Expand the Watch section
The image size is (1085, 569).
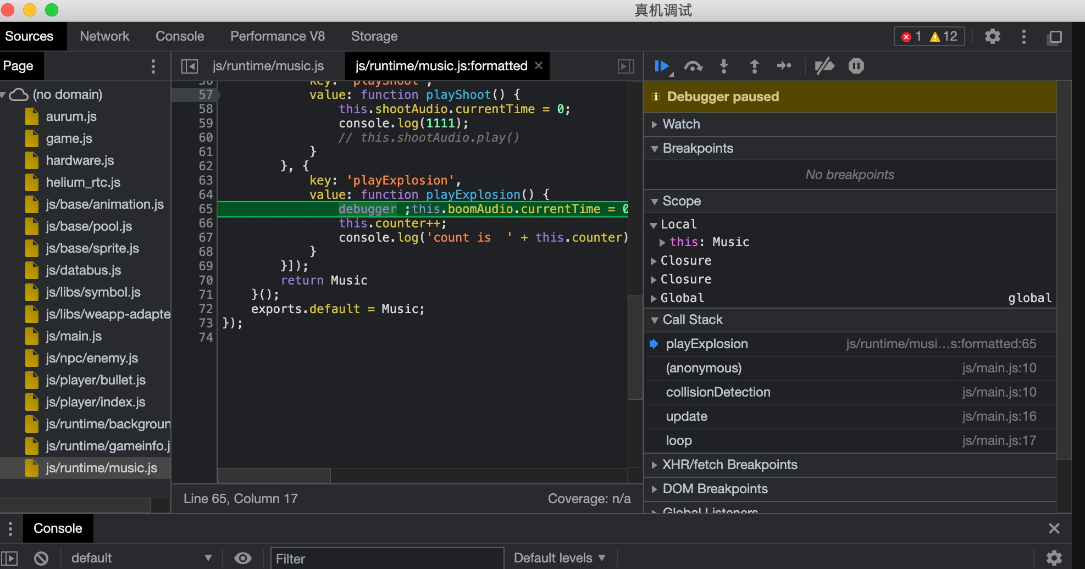[681, 124]
